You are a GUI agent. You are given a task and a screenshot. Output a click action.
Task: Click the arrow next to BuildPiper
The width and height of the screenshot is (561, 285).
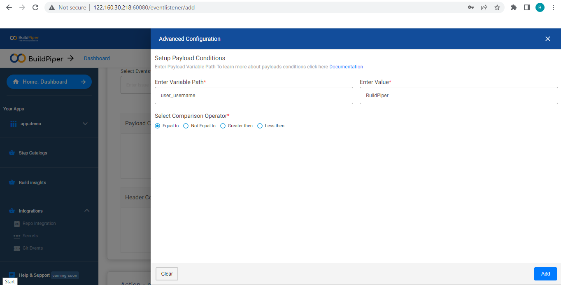70,58
